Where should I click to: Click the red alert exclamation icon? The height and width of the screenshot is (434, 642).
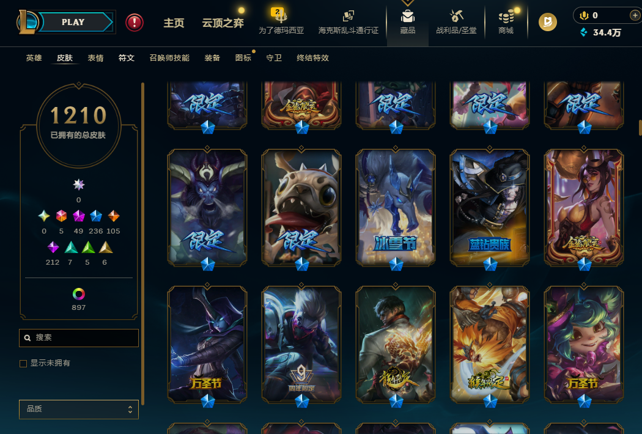click(135, 23)
